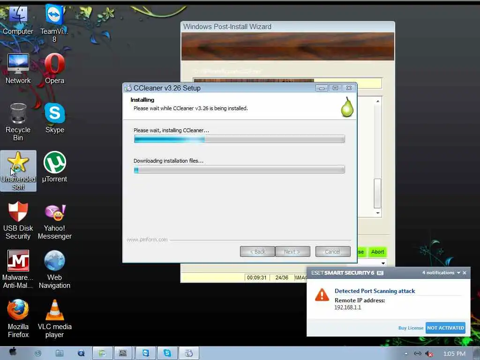Viewport: 480px width, 360px height.
Task: Click the CCleaner title bar icon
Action: tap(128, 88)
